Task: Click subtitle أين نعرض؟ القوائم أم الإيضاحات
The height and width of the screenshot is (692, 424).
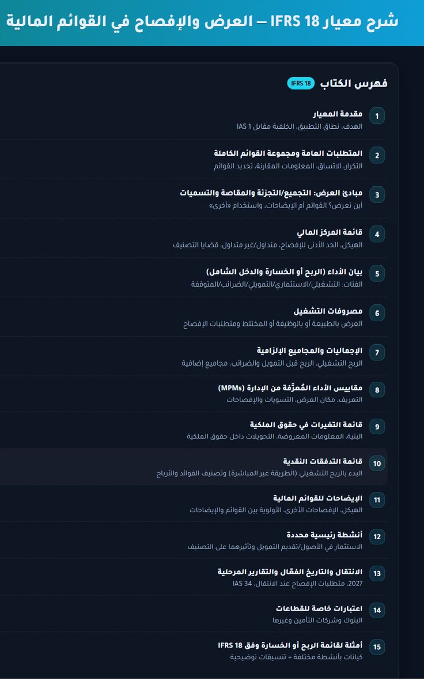Action: (x=285, y=205)
